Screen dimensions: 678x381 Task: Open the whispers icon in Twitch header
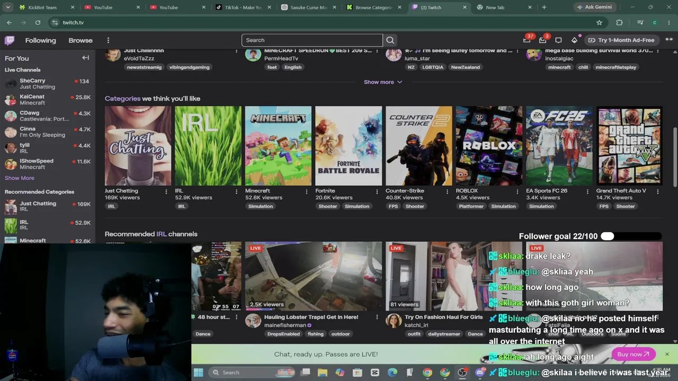coord(558,40)
